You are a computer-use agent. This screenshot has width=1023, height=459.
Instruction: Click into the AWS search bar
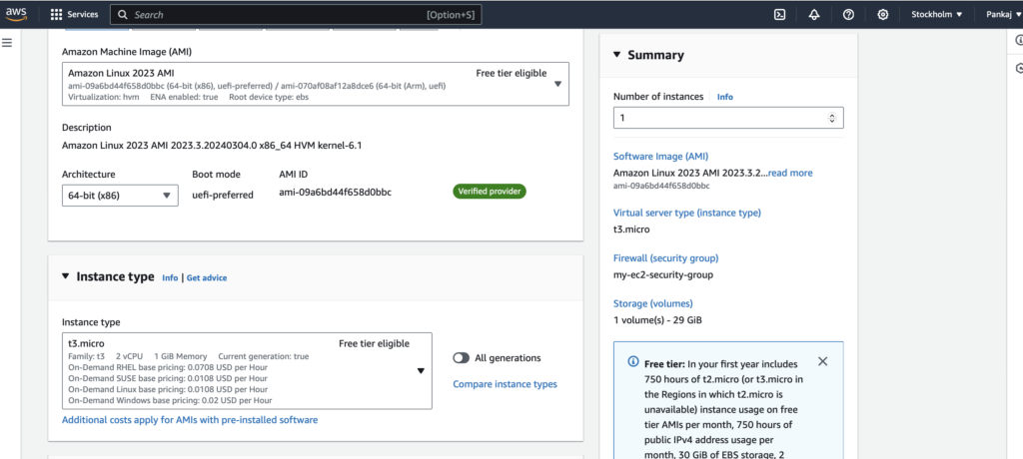tap(296, 14)
